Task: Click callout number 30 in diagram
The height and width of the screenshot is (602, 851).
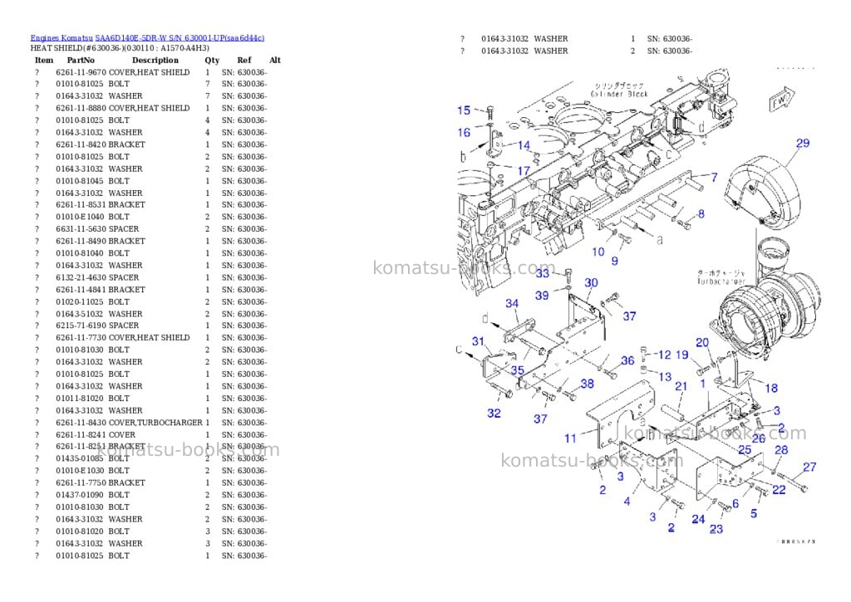Action: click(x=591, y=282)
